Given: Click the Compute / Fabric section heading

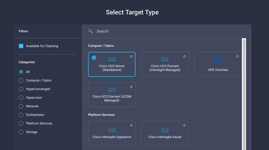Looking at the screenshot, I should coord(101,46).
